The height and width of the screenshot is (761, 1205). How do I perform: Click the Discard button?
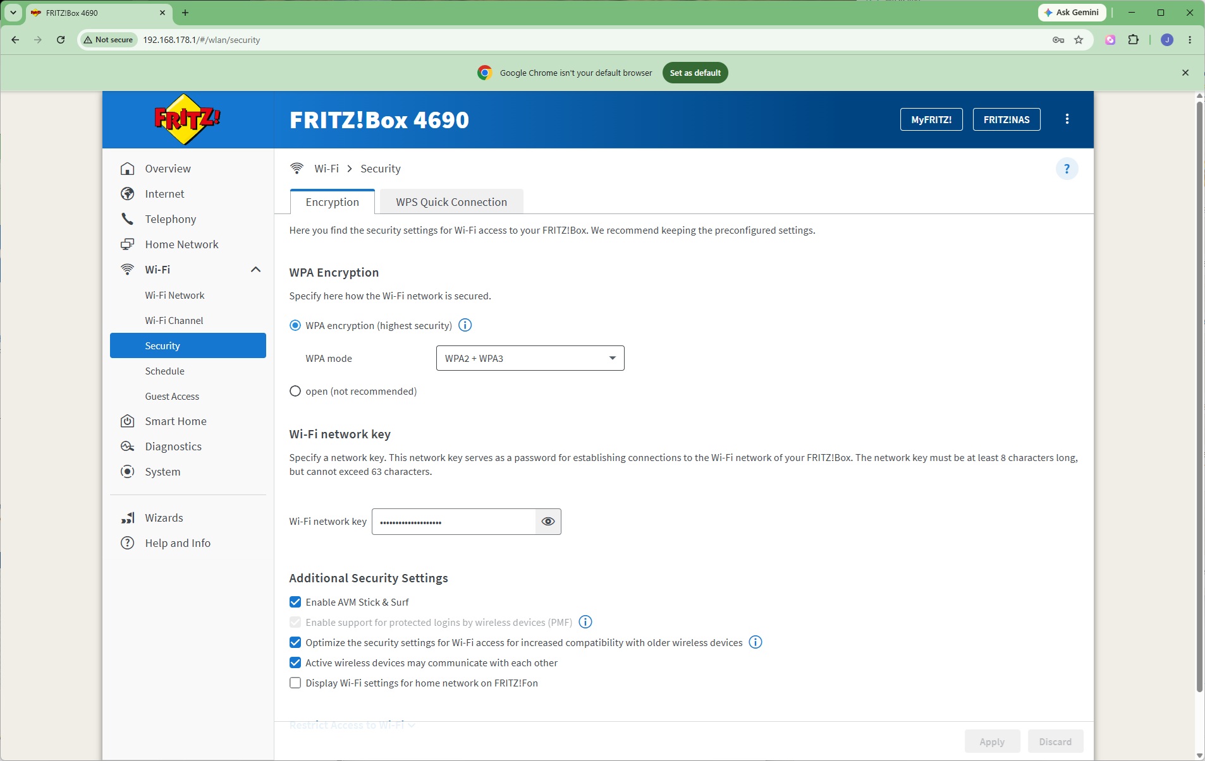pos(1055,741)
